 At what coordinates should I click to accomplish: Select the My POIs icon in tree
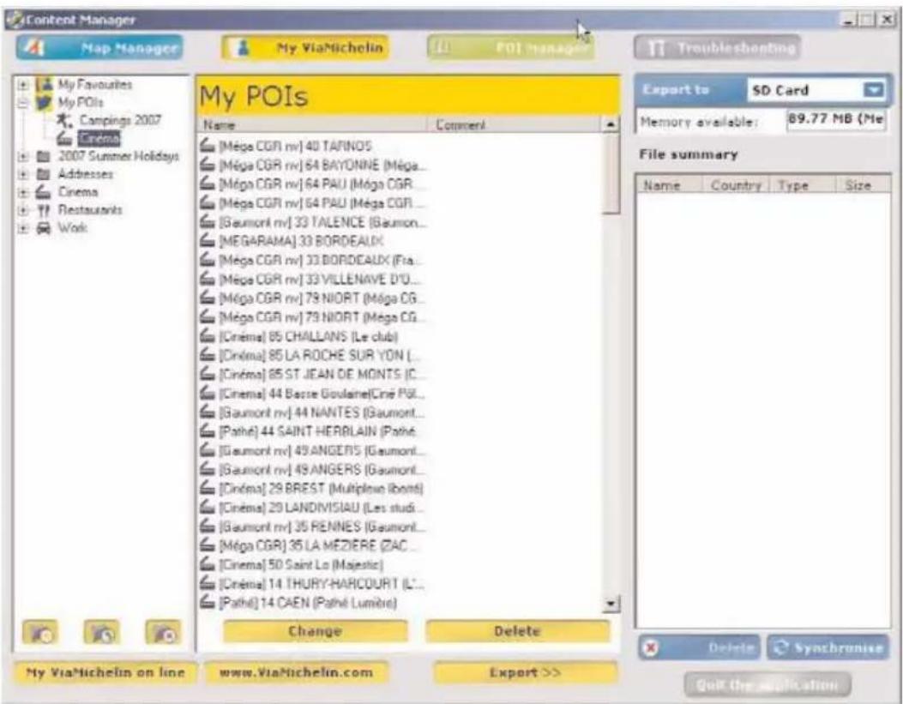(44, 103)
